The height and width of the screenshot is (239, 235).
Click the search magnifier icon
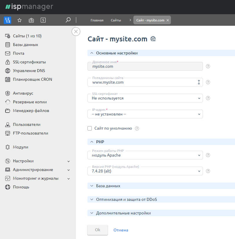point(68,20)
